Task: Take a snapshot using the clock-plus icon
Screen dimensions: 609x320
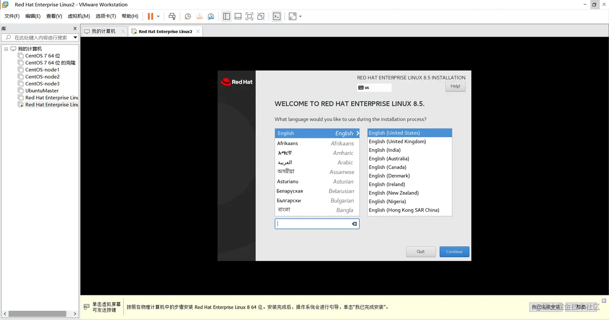Action: point(188,17)
